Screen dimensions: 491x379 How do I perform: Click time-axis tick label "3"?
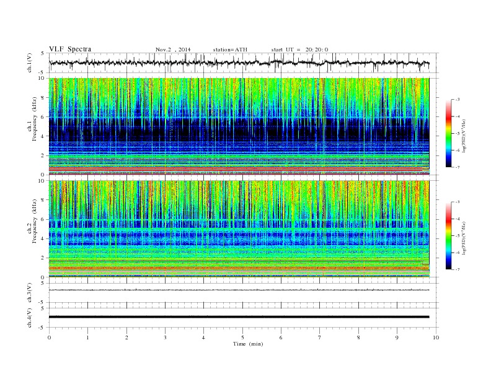[x=165, y=338]
